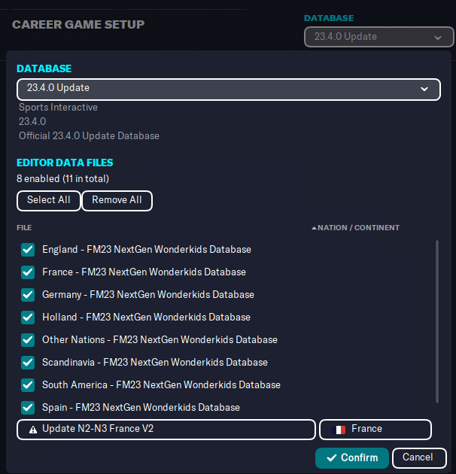Viewport: 456px width, 474px height.
Task: Click Other Nations - FM23 NextGen Wonderkids text
Action: click(160, 340)
